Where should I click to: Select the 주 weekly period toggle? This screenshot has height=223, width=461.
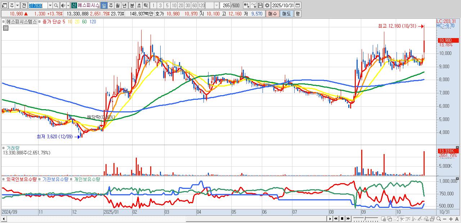click(111, 5)
